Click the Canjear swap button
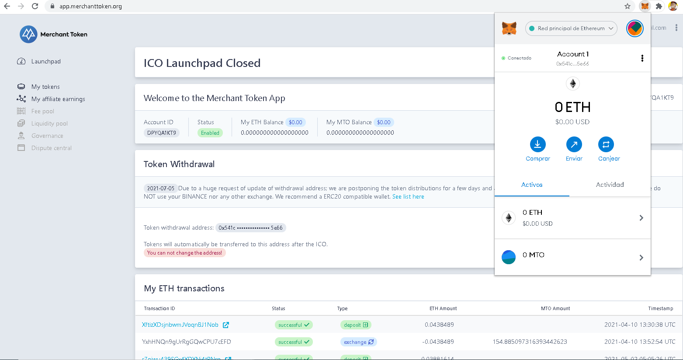 (606, 144)
